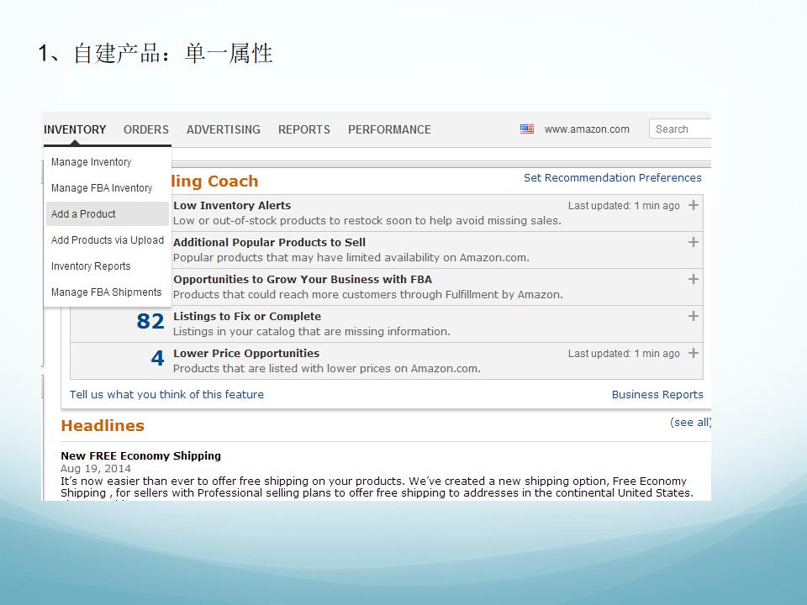Click Lower Price Opportunities heading
Image resolution: width=807 pixels, height=605 pixels.
(x=246, y=354)
